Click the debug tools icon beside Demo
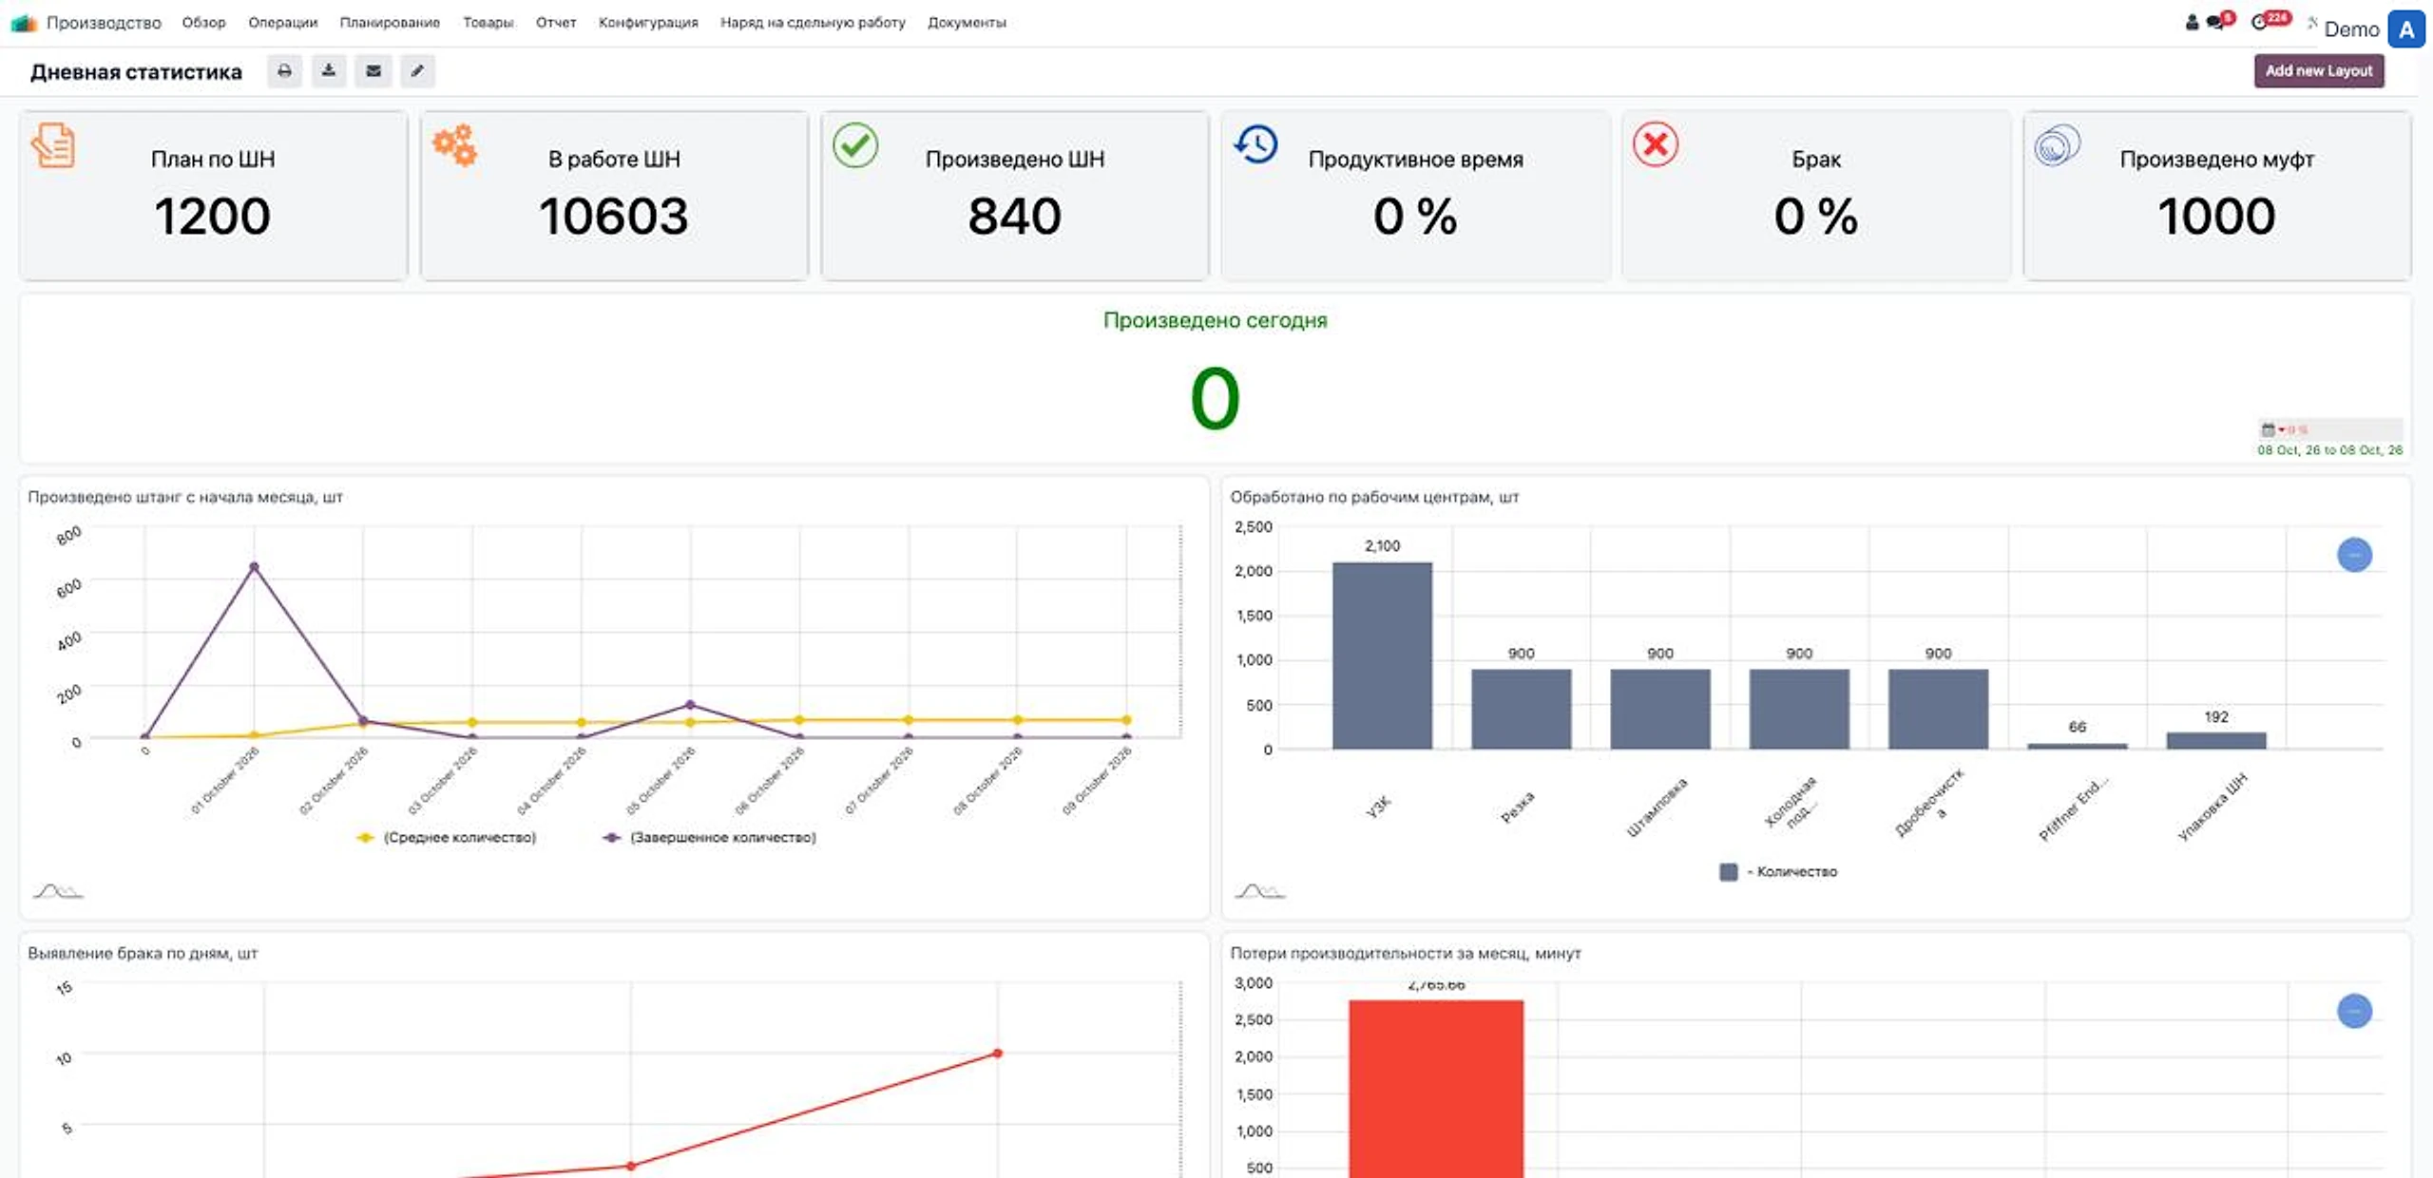 2312,22
